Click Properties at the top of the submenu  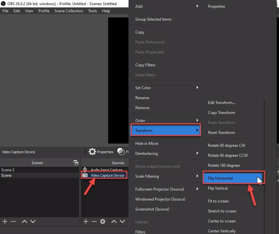coord(216,6)
